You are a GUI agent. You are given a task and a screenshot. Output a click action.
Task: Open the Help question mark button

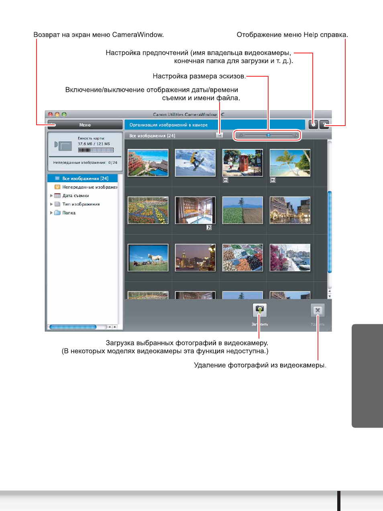pos(324,124)
